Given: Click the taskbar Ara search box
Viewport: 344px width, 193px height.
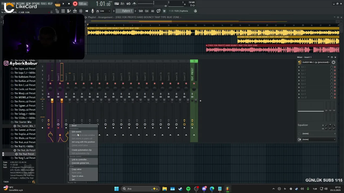Looking at the screenshot, I should pyautogui.click(x=140, y=189).
